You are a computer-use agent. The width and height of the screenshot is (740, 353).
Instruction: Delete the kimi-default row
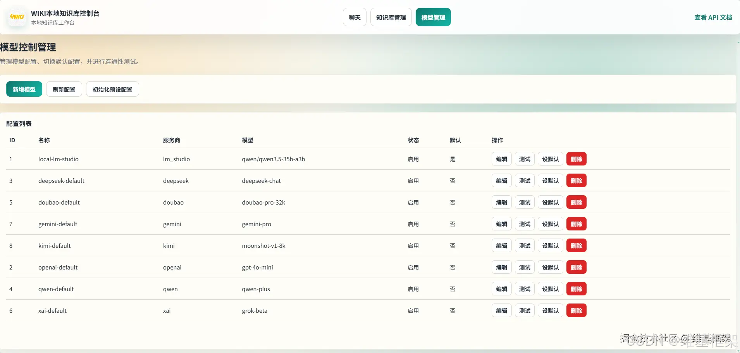[577, 246]
